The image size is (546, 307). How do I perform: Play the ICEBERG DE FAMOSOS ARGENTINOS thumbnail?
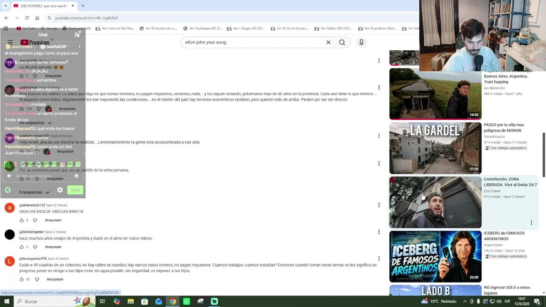(x=435, y=257)
